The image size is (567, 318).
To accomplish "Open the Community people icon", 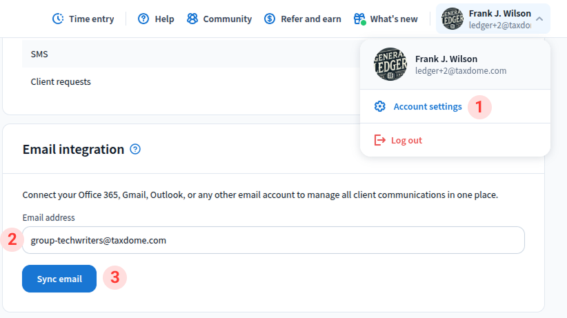I will tap(192, 19).
